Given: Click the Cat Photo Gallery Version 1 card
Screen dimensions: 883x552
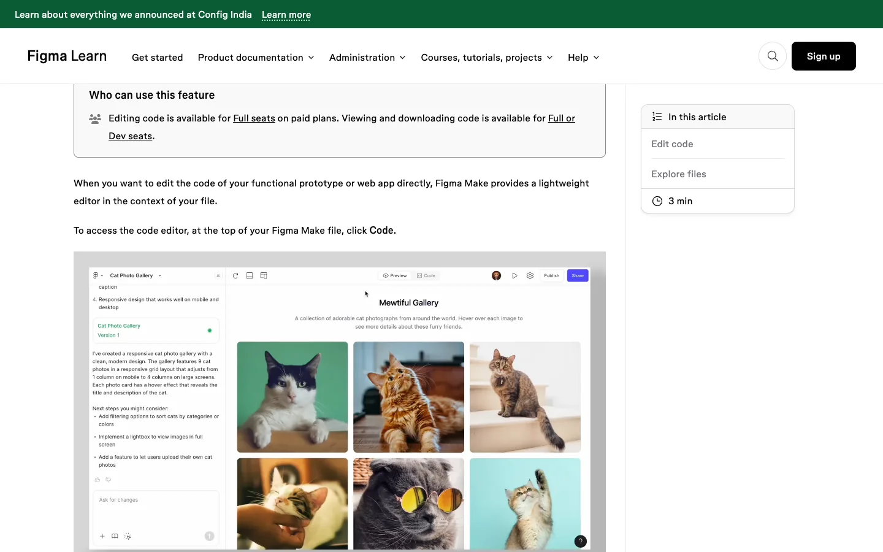Looking at the screenshot, I should coord(156,331).
